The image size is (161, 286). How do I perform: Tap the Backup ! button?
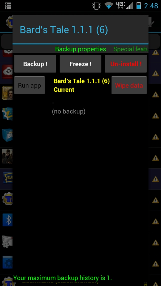pyautogui.click(x=35, y=64)
